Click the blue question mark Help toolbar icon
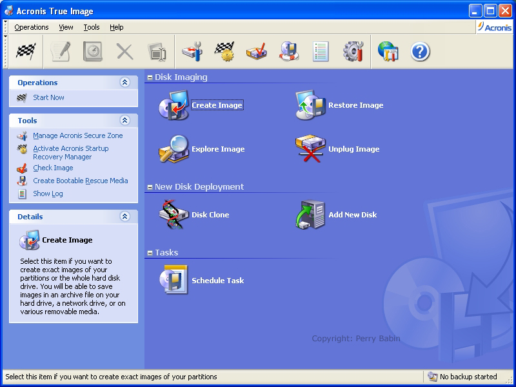The width and height of the screenshot is (516, 387). pyautogui.click(x=421, y=52)
